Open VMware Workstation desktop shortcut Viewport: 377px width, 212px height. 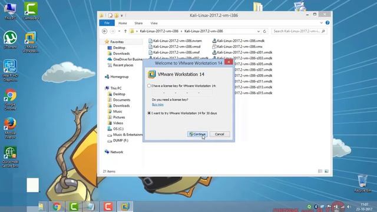[x=30, y=42]
